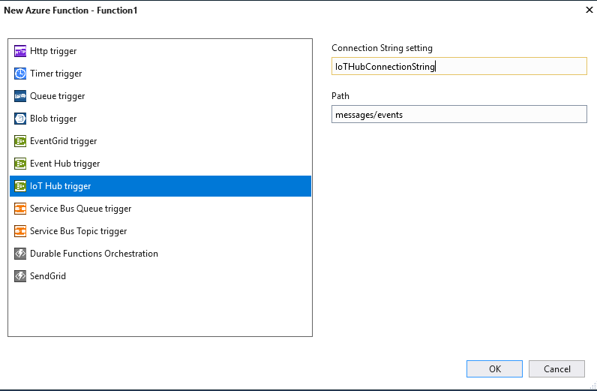597x391 pixels.
Task: Focus the Connection String setting field
Action: pyautogui.click(x=459, y=66)
